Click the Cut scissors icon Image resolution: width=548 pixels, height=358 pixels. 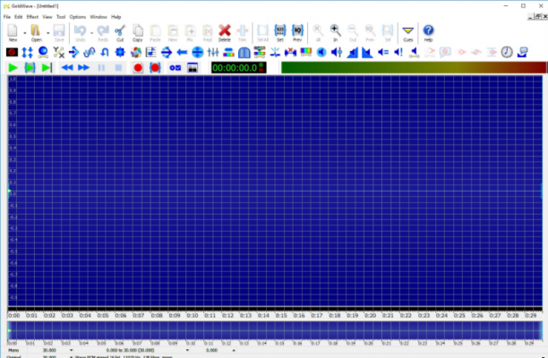(x=120, y=33)
